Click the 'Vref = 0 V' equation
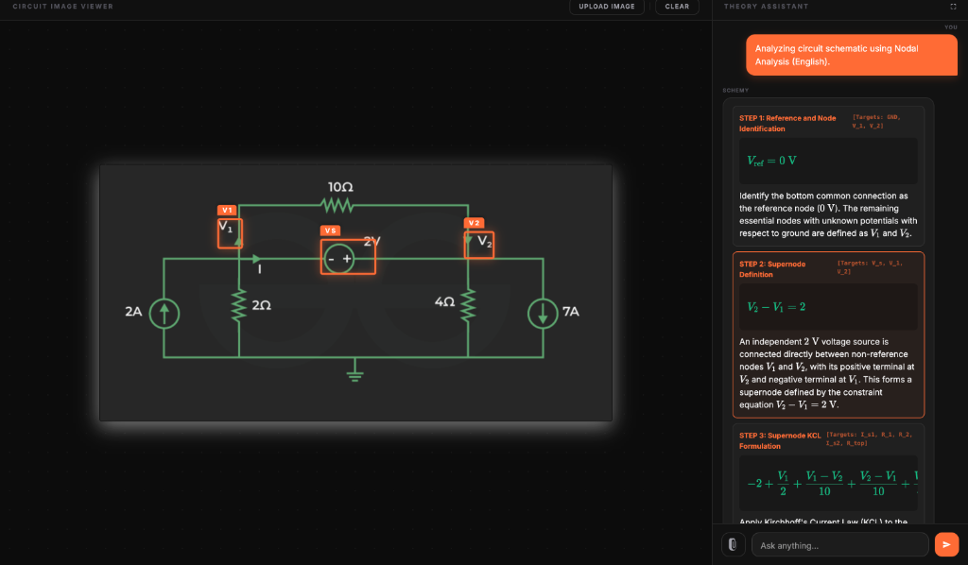Screen dimensions: 968x565 (771, 161)
